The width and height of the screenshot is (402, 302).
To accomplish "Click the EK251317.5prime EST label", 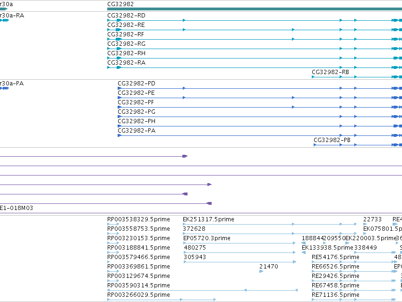I will (x=208, y=219).
